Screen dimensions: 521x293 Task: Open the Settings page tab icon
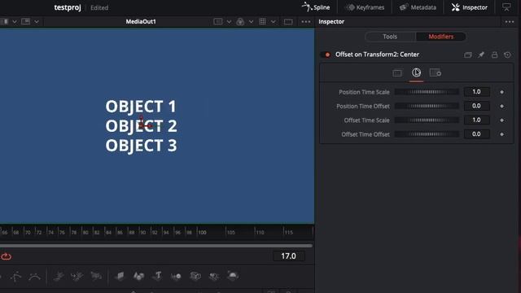click(436, 72)
